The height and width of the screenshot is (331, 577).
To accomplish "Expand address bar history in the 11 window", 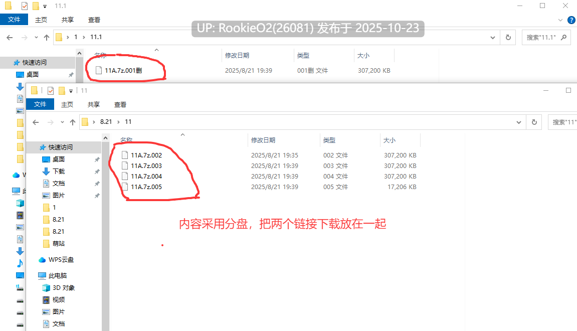I will [x=518, y=122].
